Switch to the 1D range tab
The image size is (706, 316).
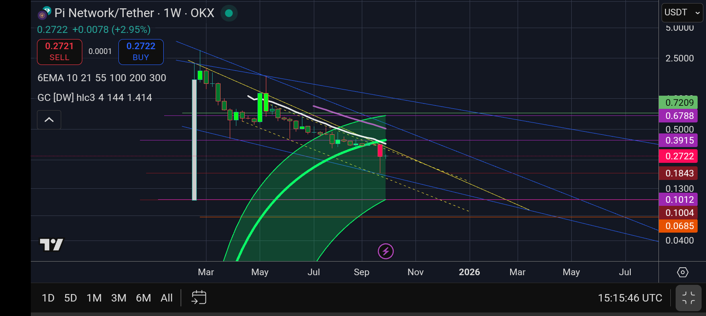click(x=48, y=298)
